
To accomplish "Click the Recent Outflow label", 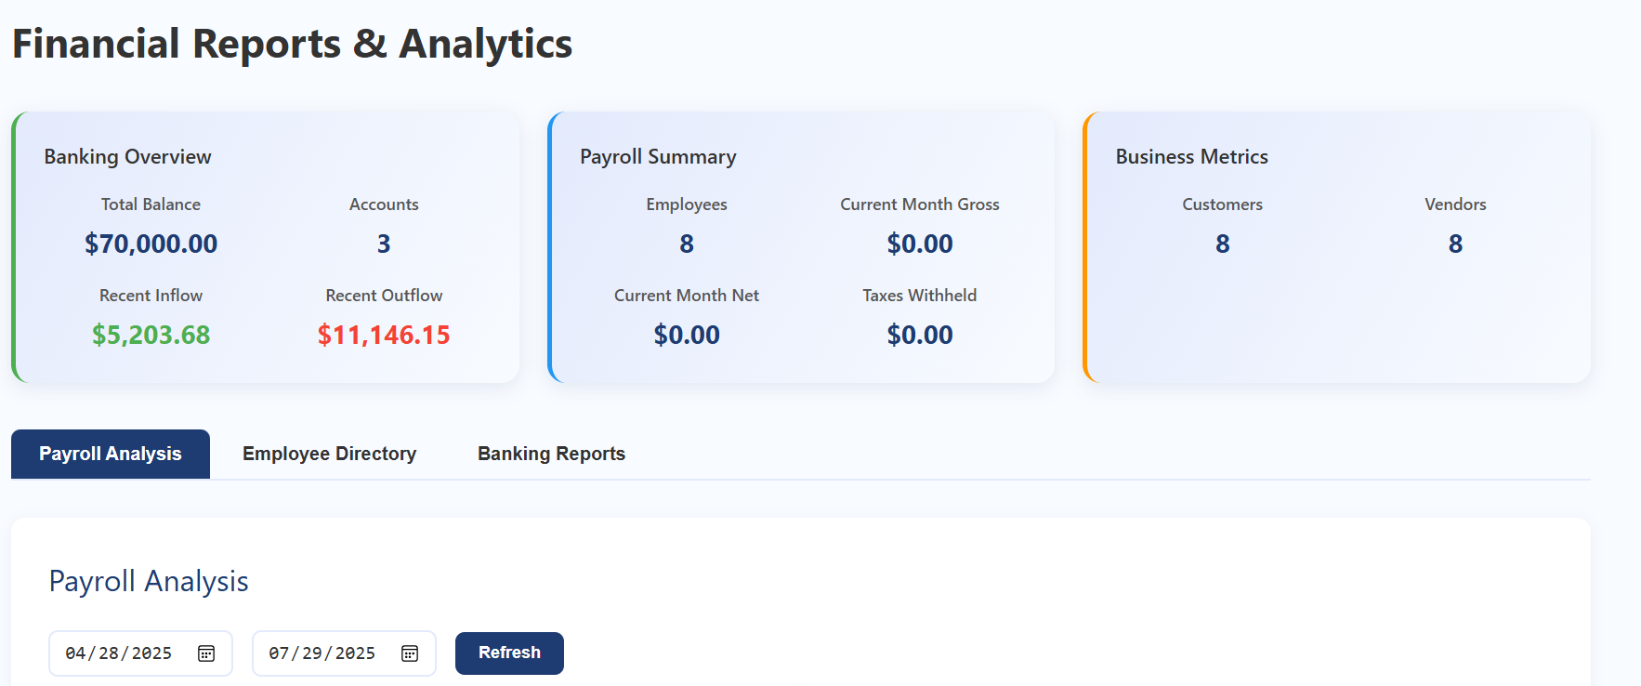I will point(384,296).
